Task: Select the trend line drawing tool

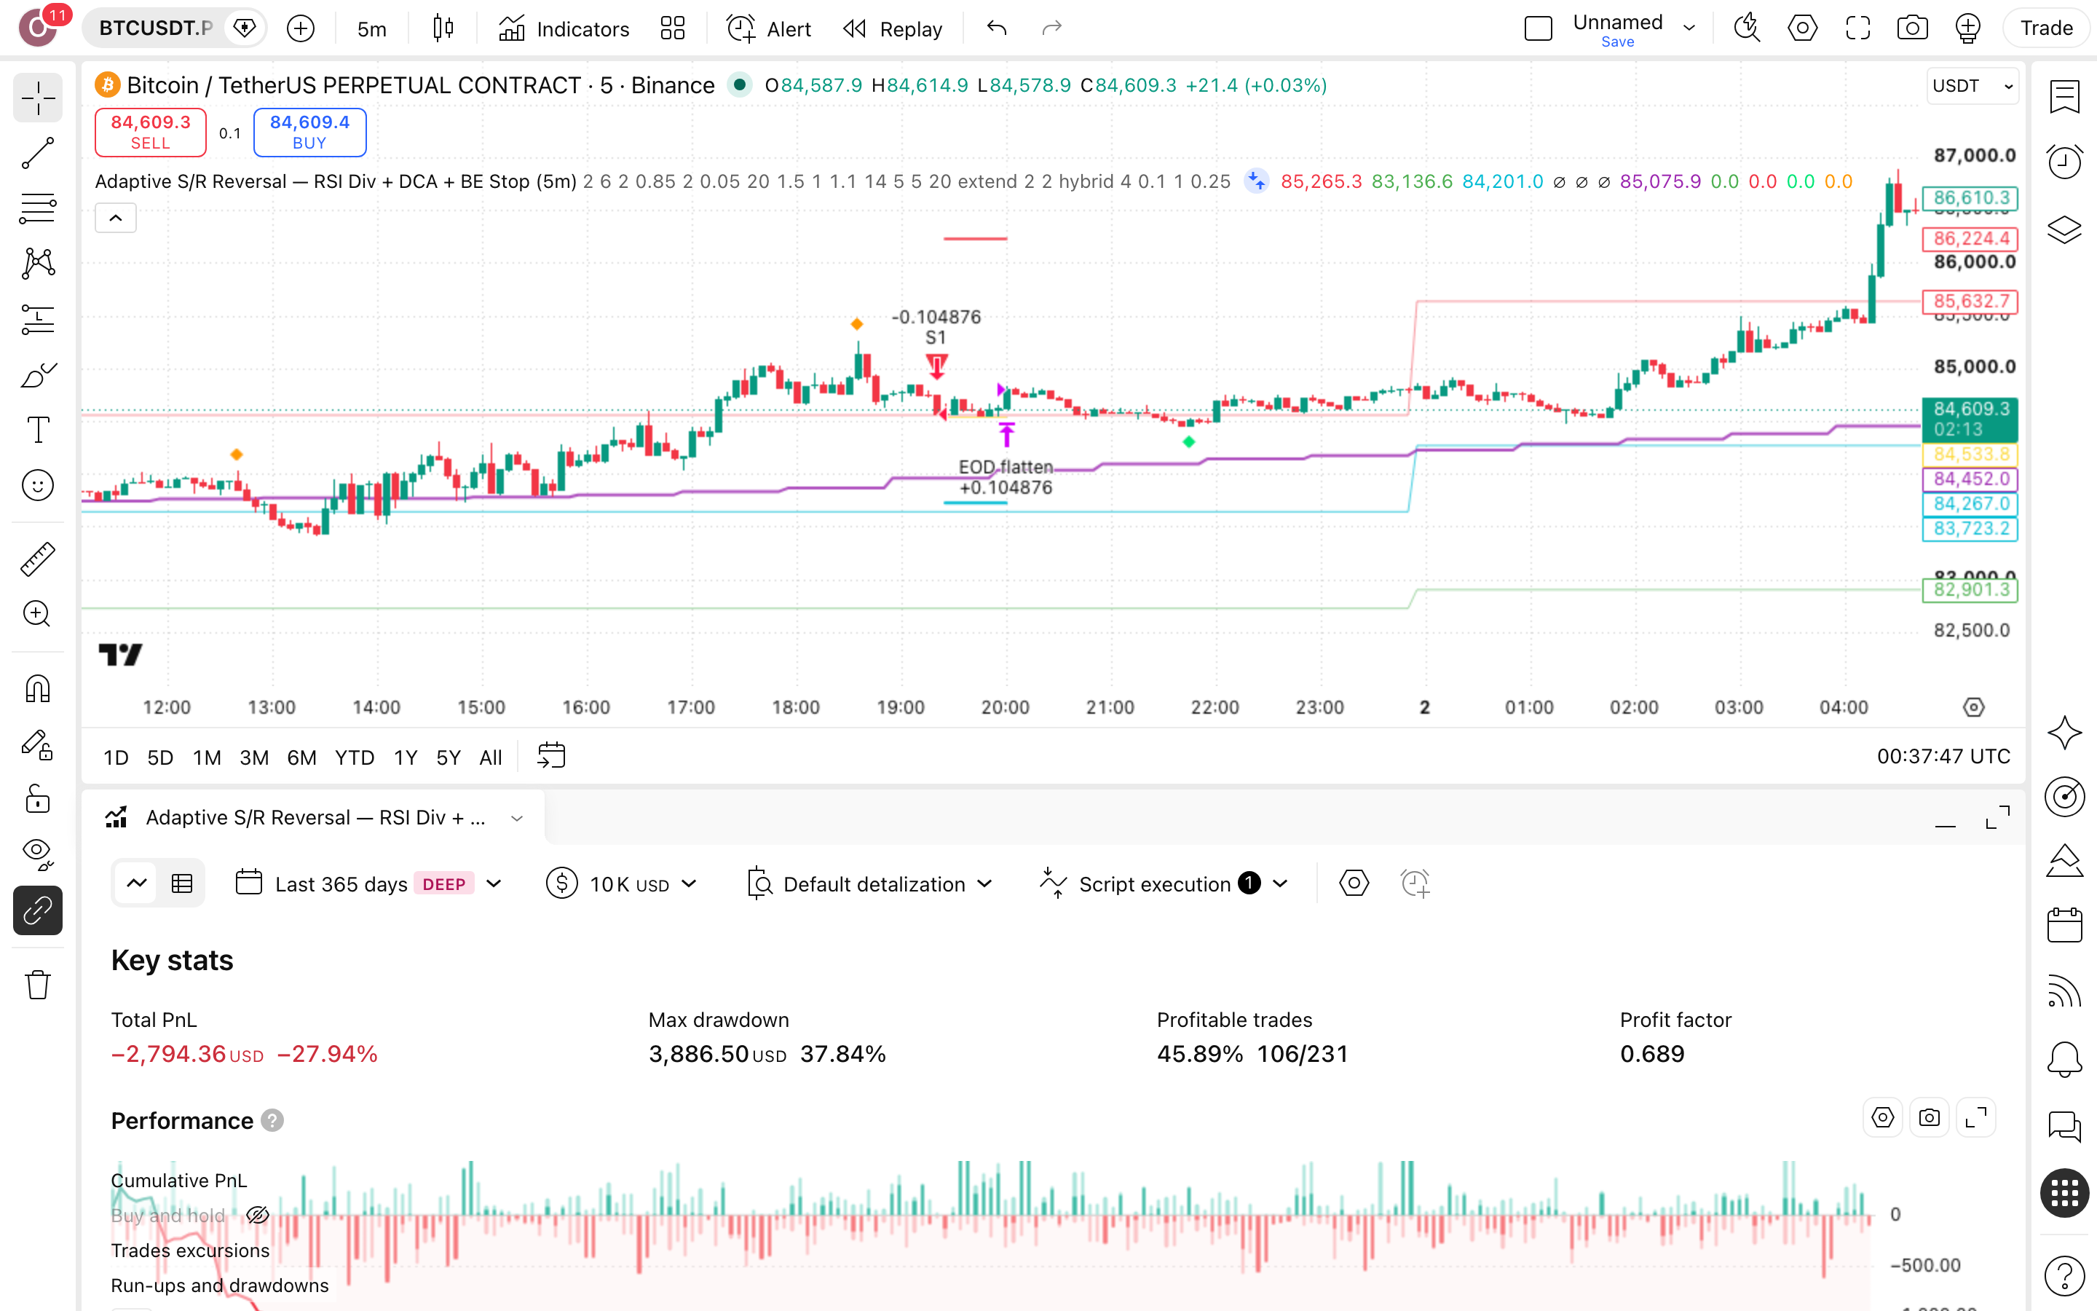Action: point(37,154)
